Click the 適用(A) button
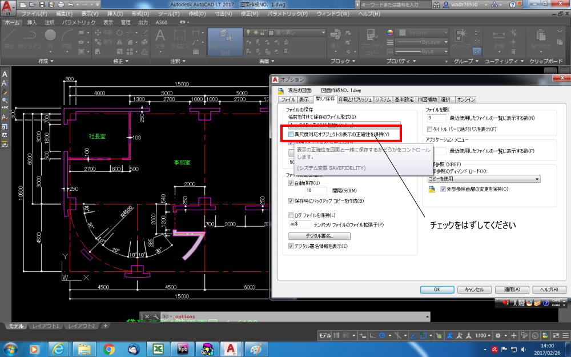This screenshot has width=571, height=357. [512, 290]
